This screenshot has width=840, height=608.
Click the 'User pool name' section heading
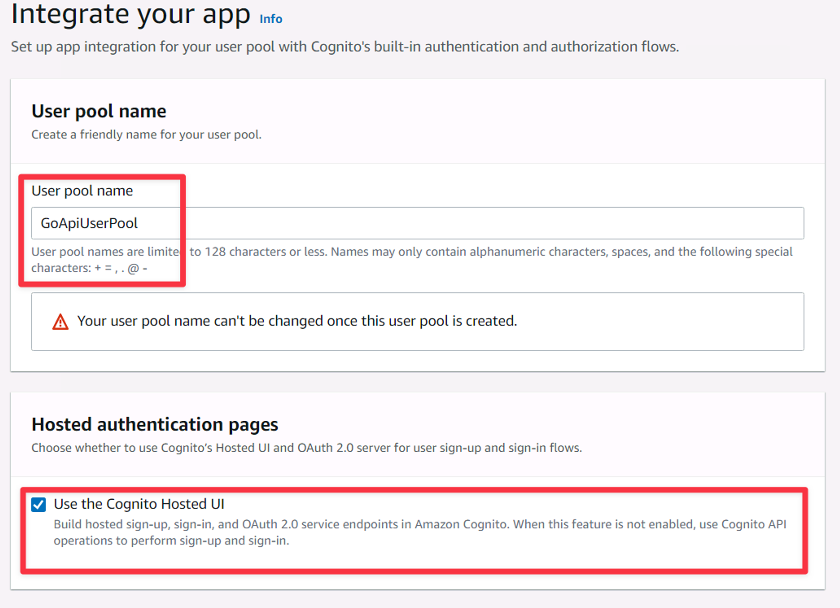tap(99, 111)
